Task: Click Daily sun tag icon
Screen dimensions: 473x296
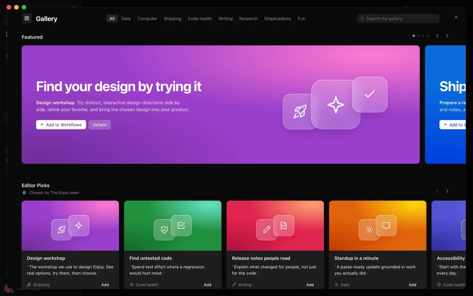Action: (336, 285)
